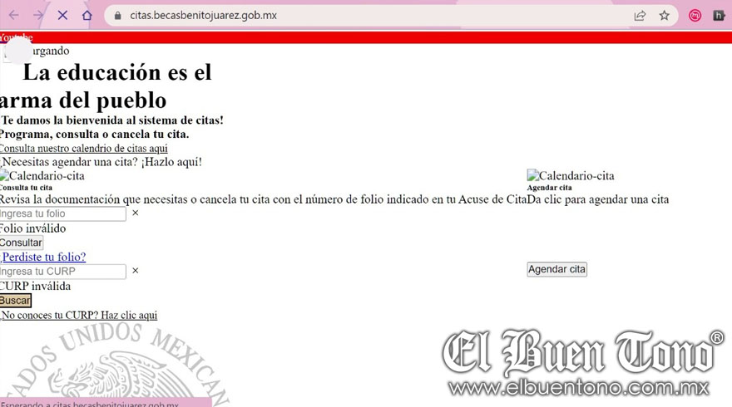Focus the 'Ingresa tu folio' input
The width and height of the screenshot is (732, 407).
(x=62, y=213)
